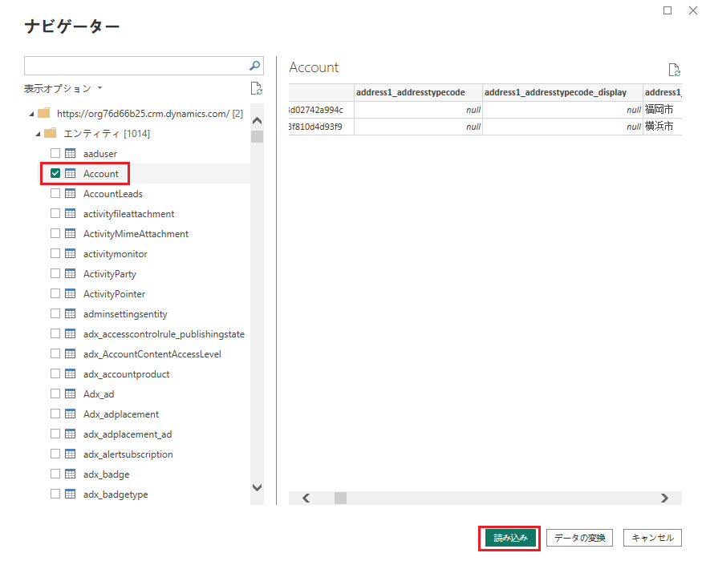Click the preview refresh icon above the table
The width and height of the screenshot is (706, 561).
pos(674,70)
